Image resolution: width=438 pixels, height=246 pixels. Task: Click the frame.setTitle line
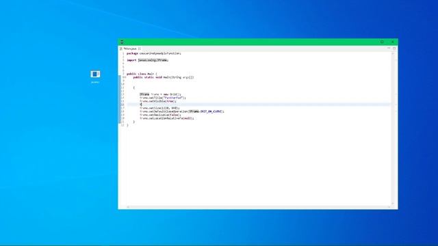tap(163, 98)
